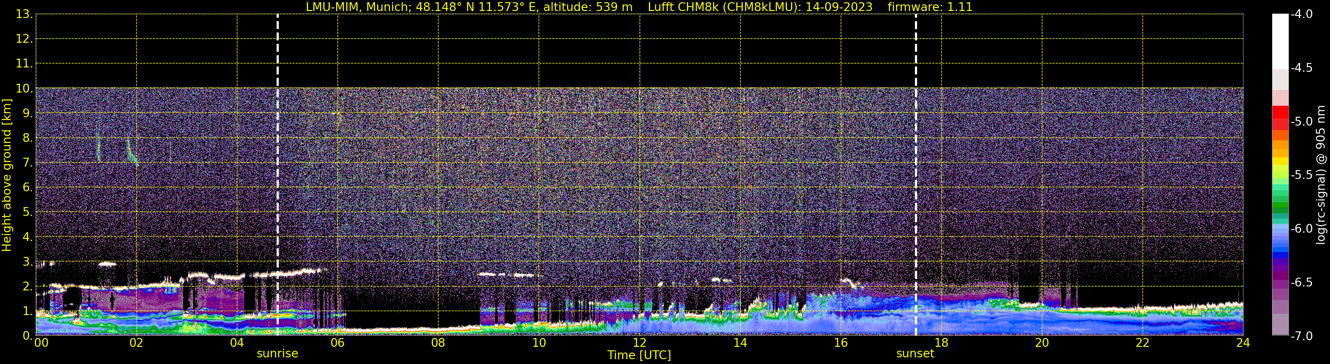Image resolution: width=1330 pixels, height=364 pixels.
Task: Click the 'sunrise' label below the axis
Action: 277,354
